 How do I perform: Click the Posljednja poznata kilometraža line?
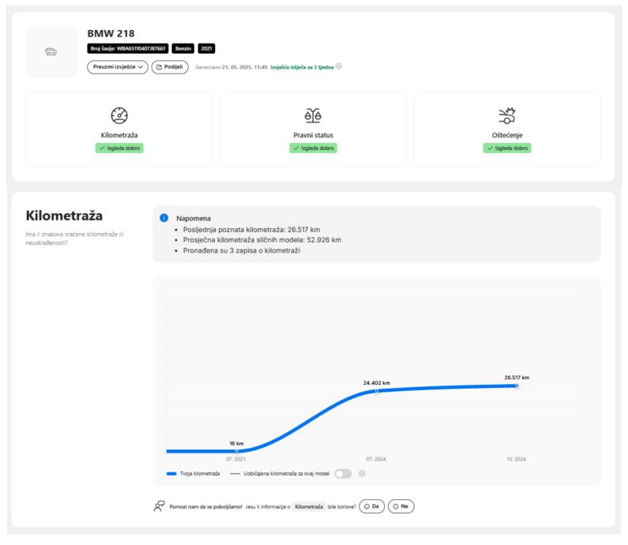[251, 230]
